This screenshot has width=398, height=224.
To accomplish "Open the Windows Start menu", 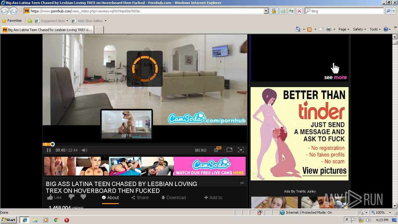I will pos(8,220).
